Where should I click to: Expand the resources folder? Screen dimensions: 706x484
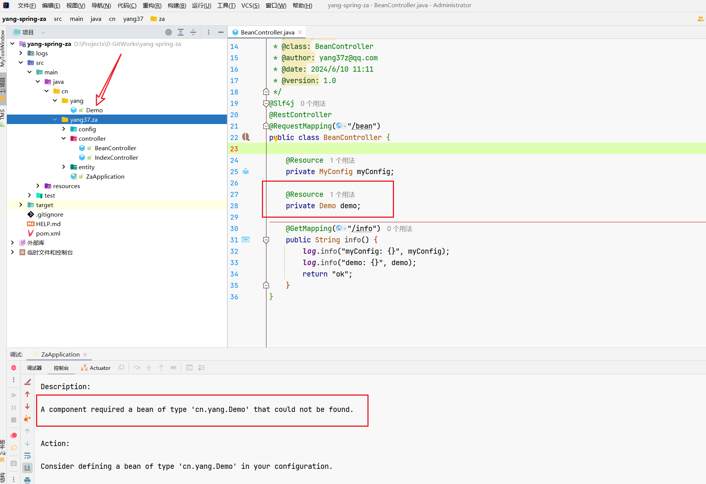coord(38,186)
